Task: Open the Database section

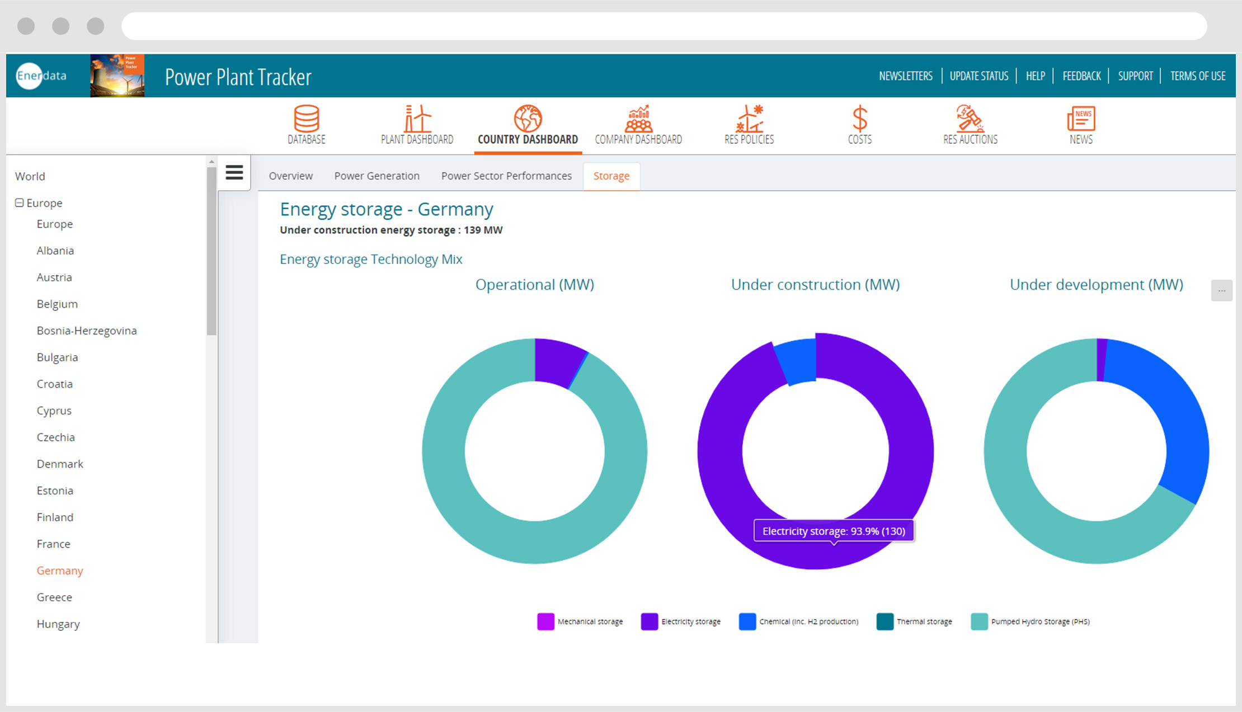Action: tap(306, 125)
